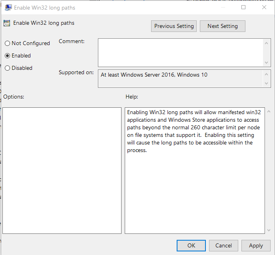The image size is (275, 255).
Task: Close the Enable Win32 long paths dialog
Action: tap(264, 7)
